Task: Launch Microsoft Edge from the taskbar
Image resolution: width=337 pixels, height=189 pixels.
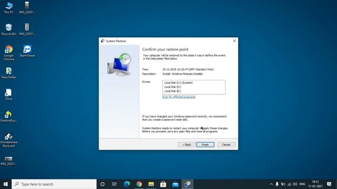Action: click(127, 184)
